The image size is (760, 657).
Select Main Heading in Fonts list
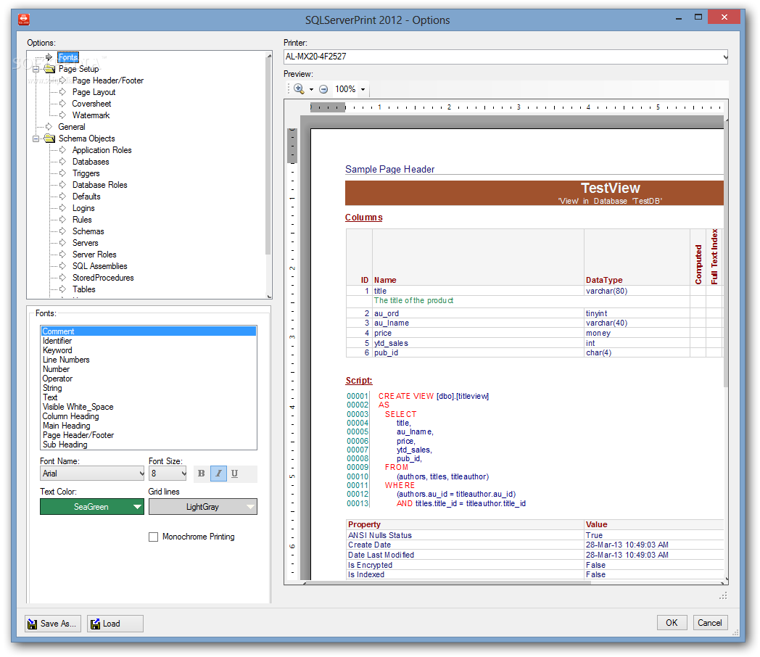coord(149,426)
